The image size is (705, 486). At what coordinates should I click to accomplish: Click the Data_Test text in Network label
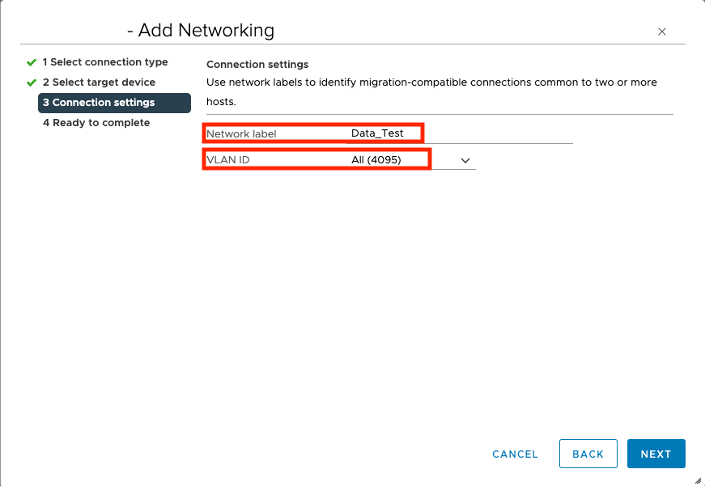(376, 133)
